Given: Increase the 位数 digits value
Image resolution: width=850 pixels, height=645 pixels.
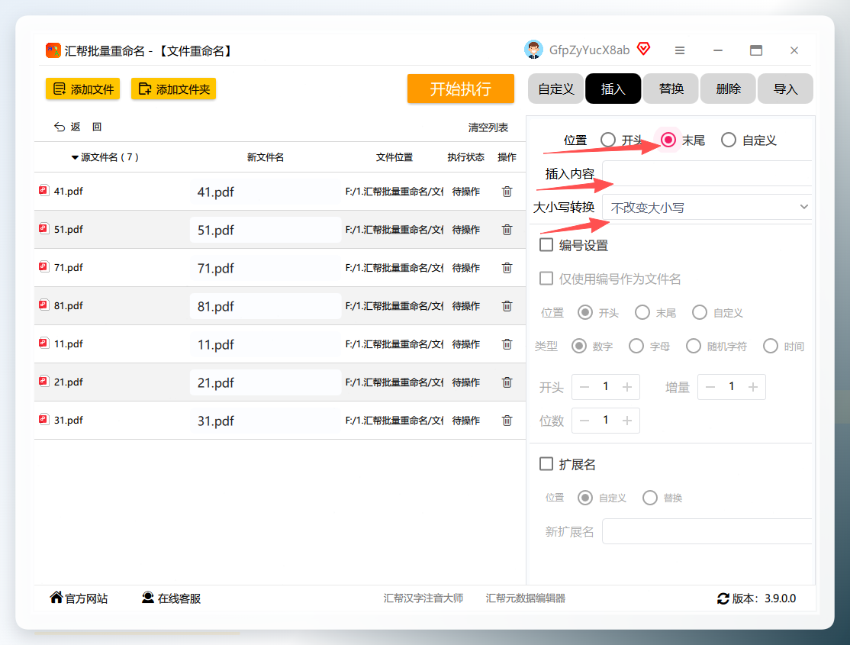Looking at the screenshot, I should [x=627, y=421].
